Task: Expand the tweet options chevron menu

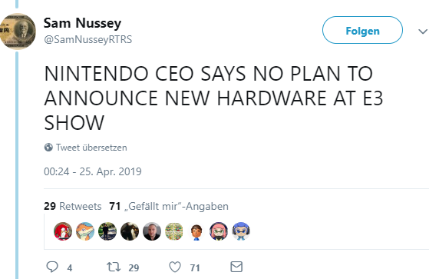Action: (423, 31)
